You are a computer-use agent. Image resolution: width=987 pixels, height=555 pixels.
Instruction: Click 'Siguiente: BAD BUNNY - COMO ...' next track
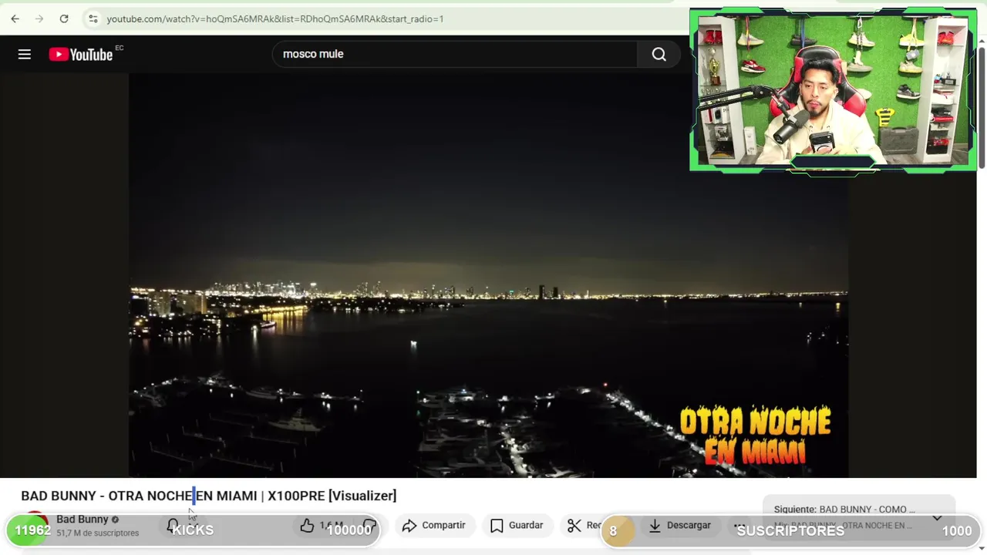click(844, 510)
